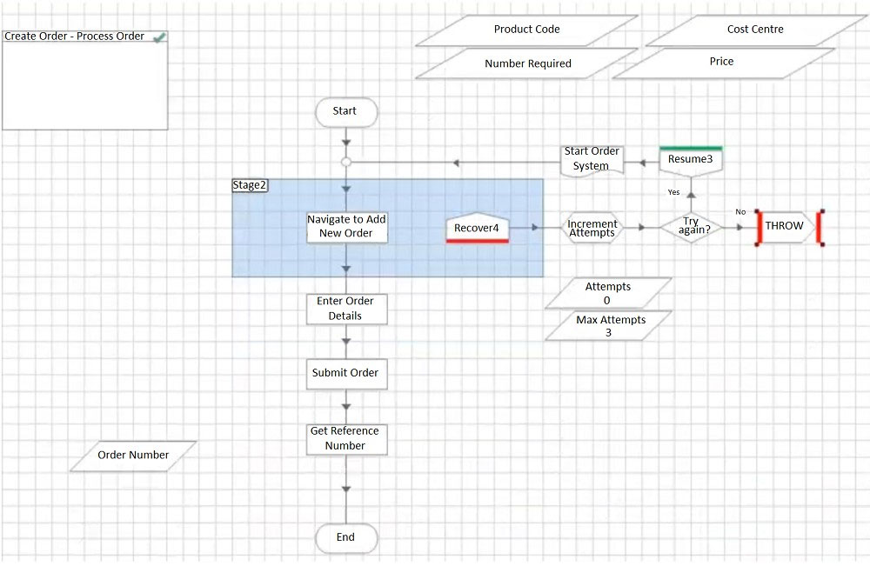Select the Increment Attempts calculation stage

[592, 228]
